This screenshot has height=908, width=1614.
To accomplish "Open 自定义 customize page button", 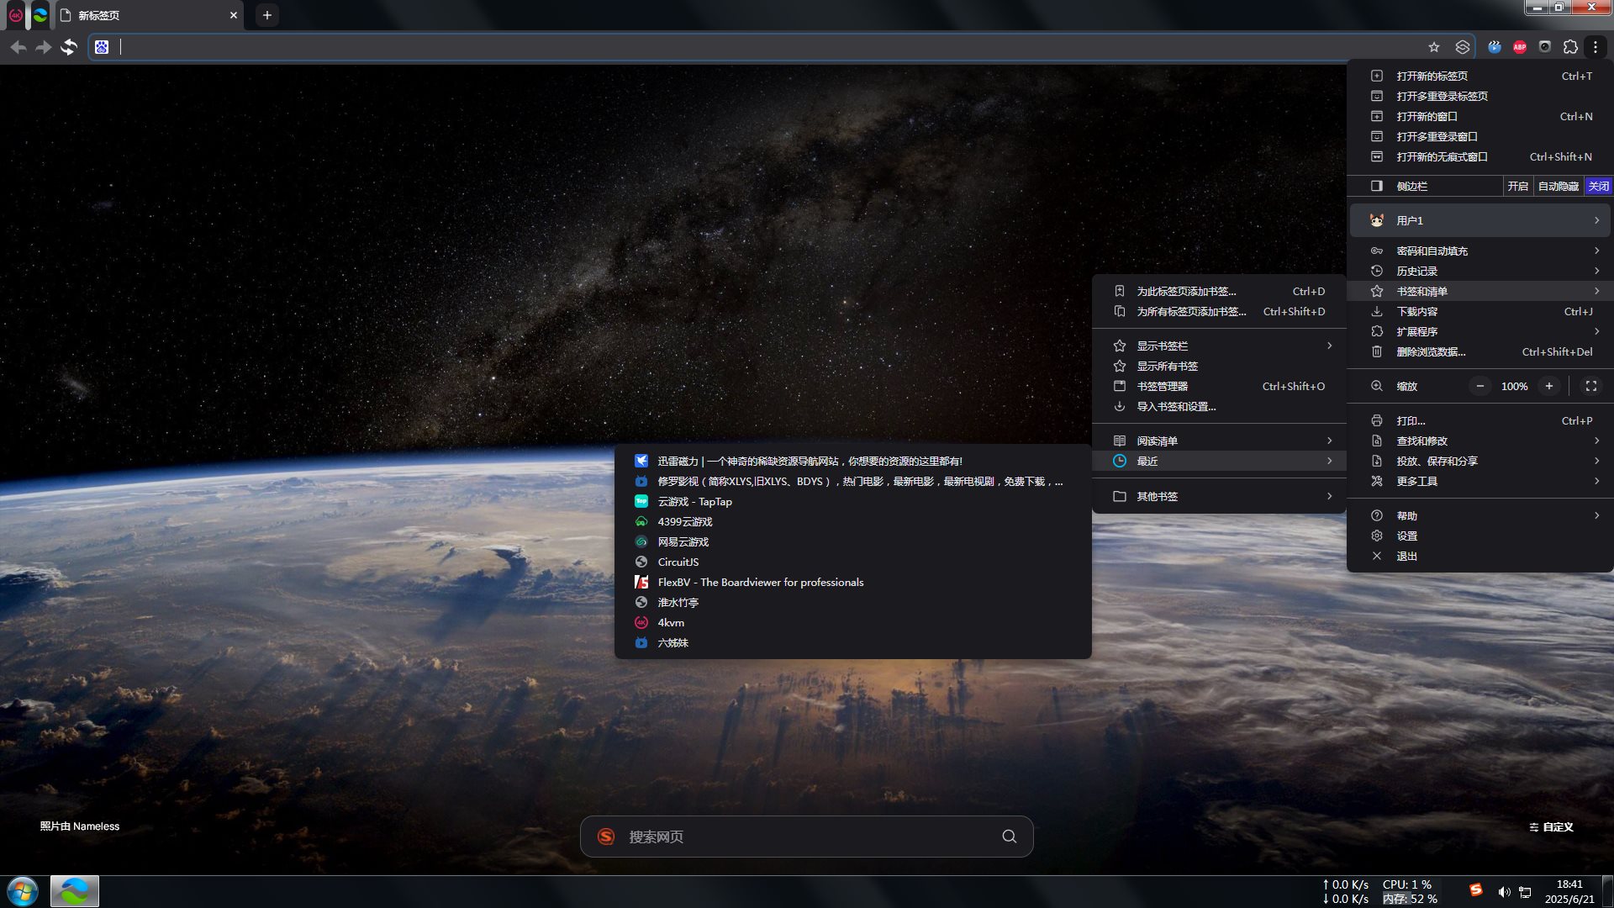I will (x=1551, y=827).
